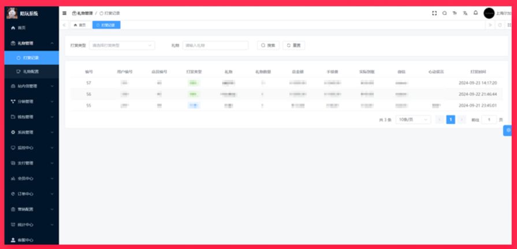Screen dimensions: 517x249
Task: Focus the go-to-page number input
Action: pos(489,120)
